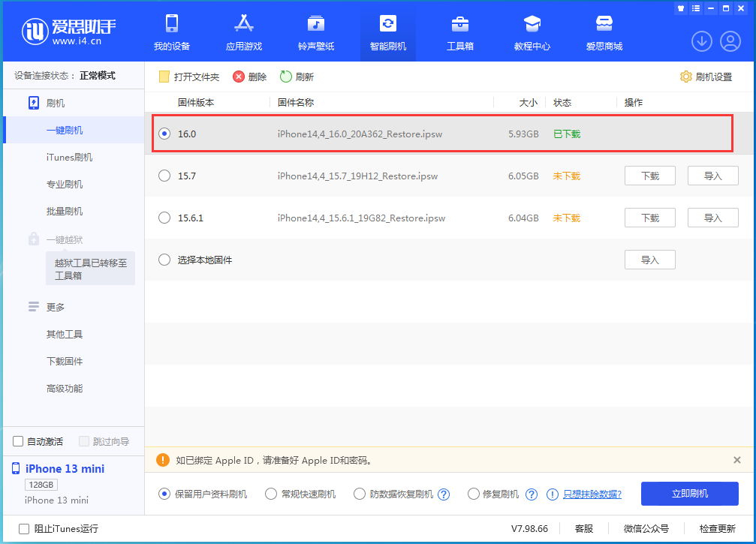Open 爱思商城 store section

tap(604, 32)
